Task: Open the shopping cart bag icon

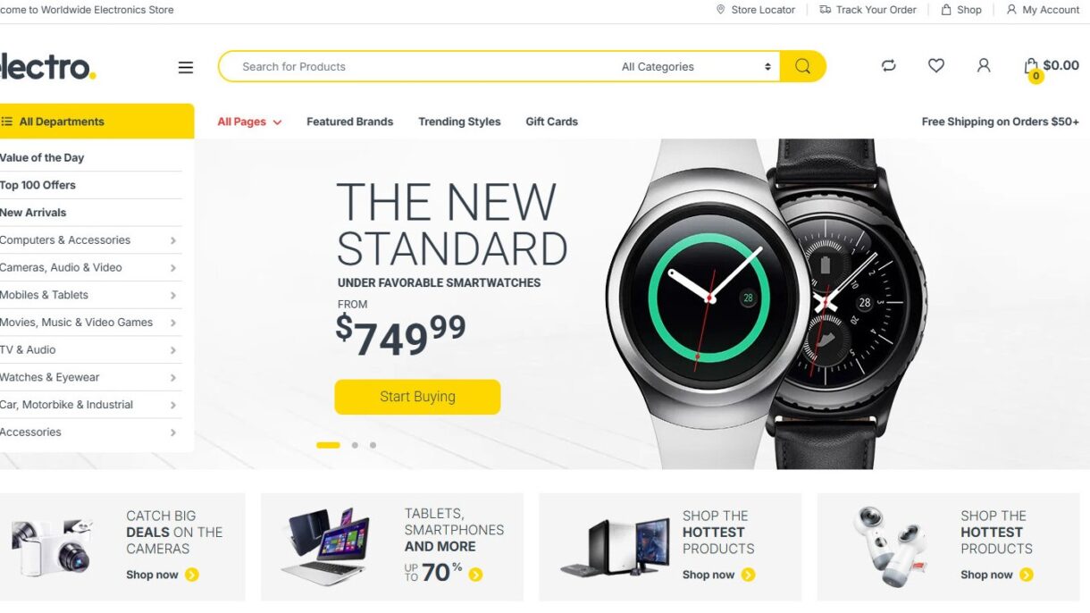Action: click(x=1031, y=66)
